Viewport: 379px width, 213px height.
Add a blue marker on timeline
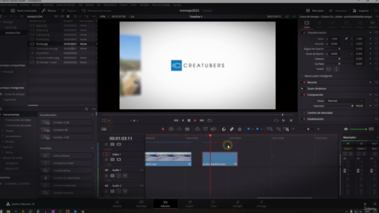tap(258, 129)
